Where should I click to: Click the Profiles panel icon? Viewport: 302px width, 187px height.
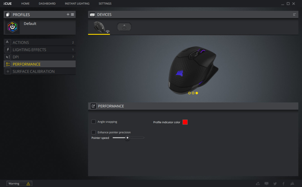(8, 14)
